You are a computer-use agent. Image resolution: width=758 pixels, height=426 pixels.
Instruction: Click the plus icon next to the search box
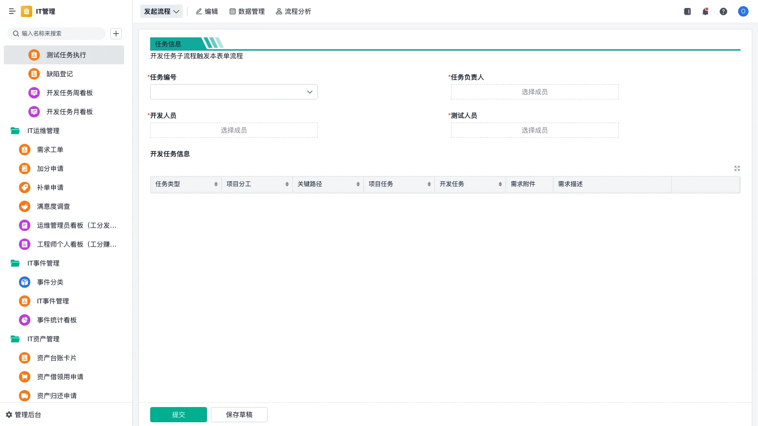116,34
